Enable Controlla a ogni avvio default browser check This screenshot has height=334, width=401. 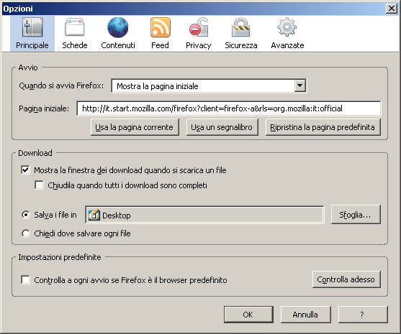[25, 280]
